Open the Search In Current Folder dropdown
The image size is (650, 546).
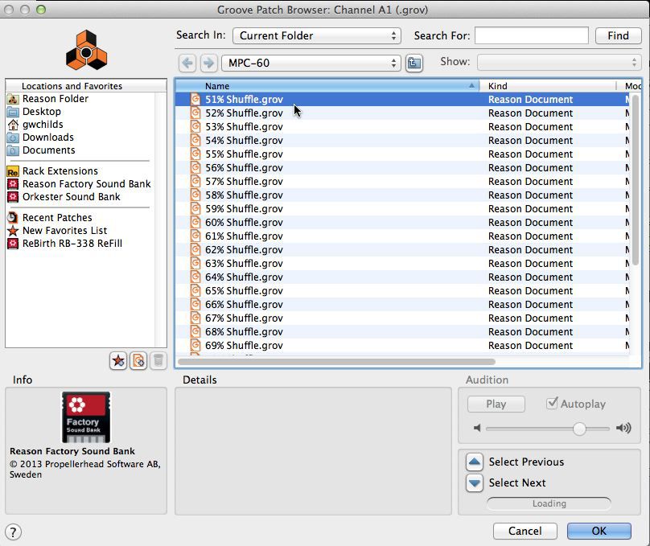[x=317, y=35]
